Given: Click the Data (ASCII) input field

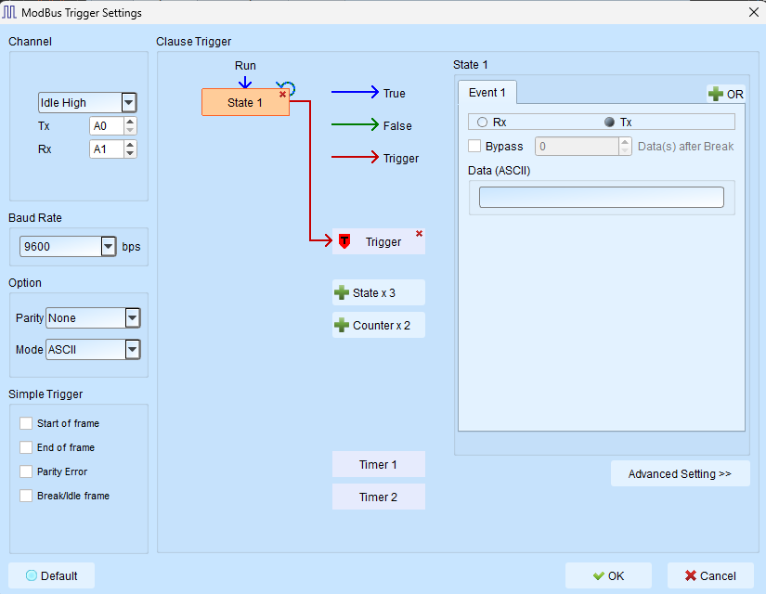Looking at the screenshot, I should tap(602, 198).
